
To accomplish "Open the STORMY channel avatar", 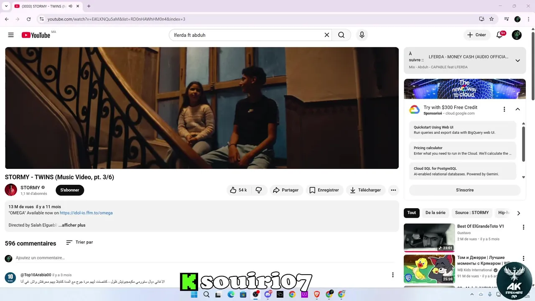I will [11, 190].
